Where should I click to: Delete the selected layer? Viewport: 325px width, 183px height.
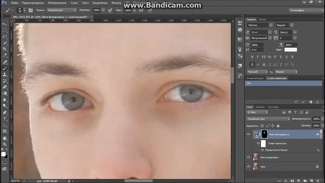[x=318, y=181]
